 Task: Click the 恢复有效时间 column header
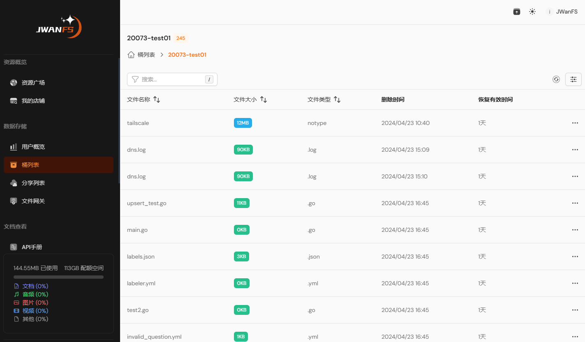(495, 99)
